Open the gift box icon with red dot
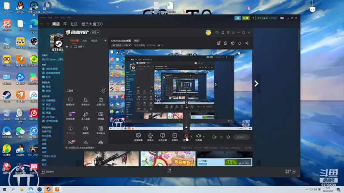Viewport: 344px width, 193px height. (x=218, y=43)
